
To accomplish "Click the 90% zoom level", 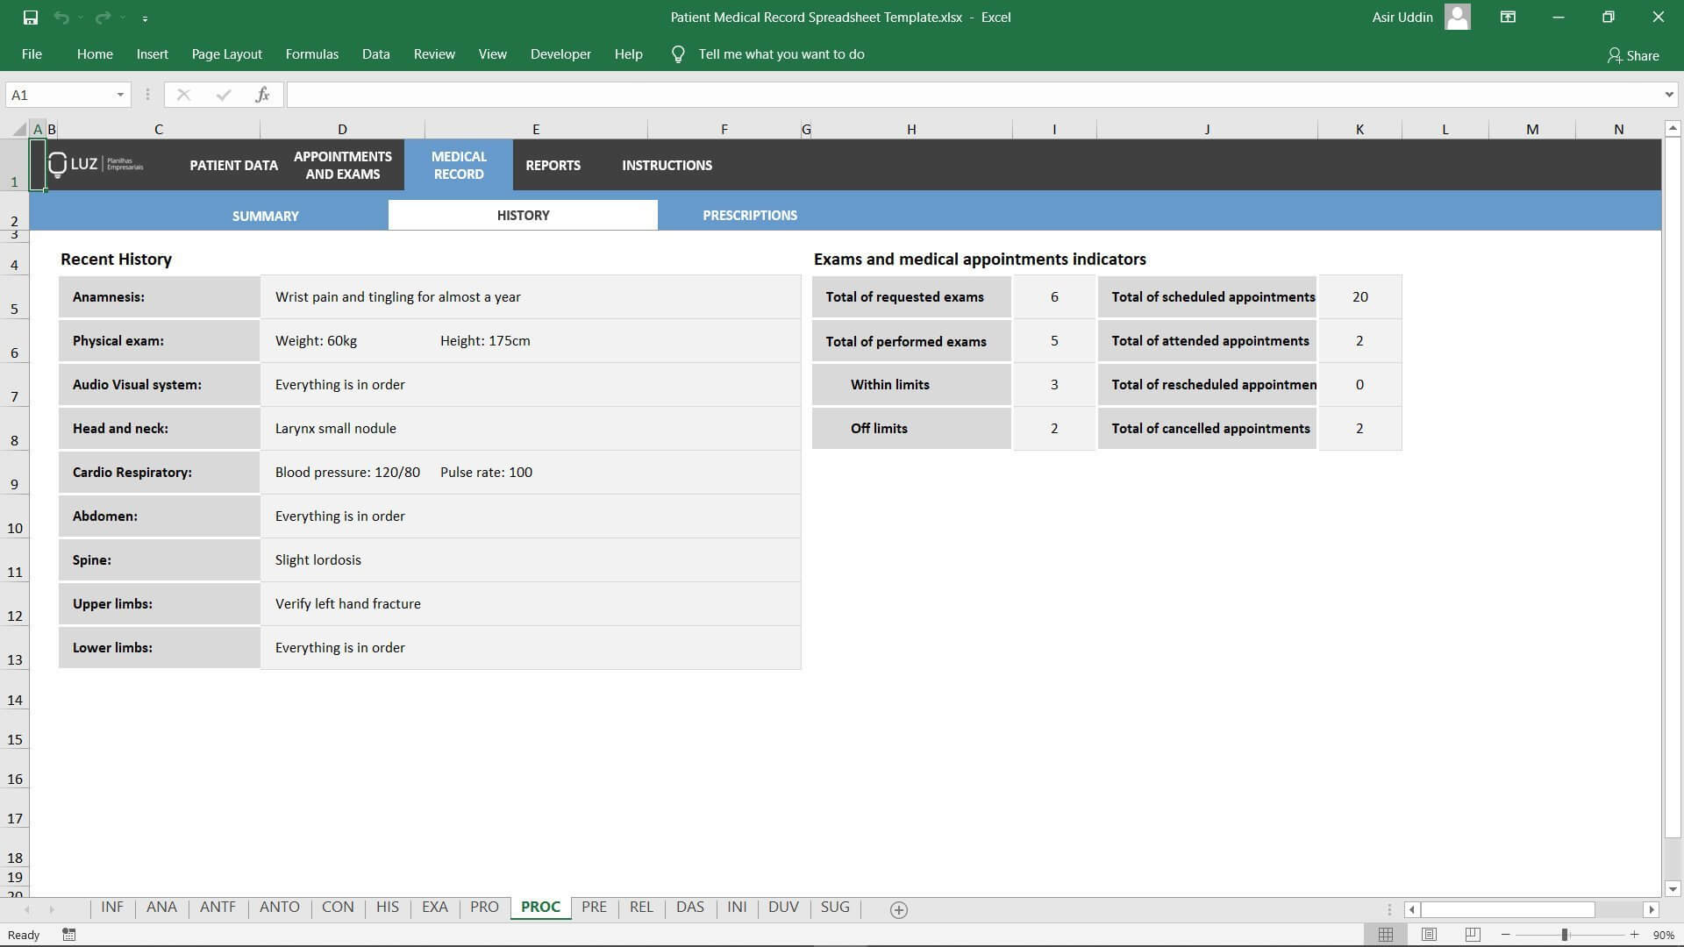I will (x=1663, y=935).
